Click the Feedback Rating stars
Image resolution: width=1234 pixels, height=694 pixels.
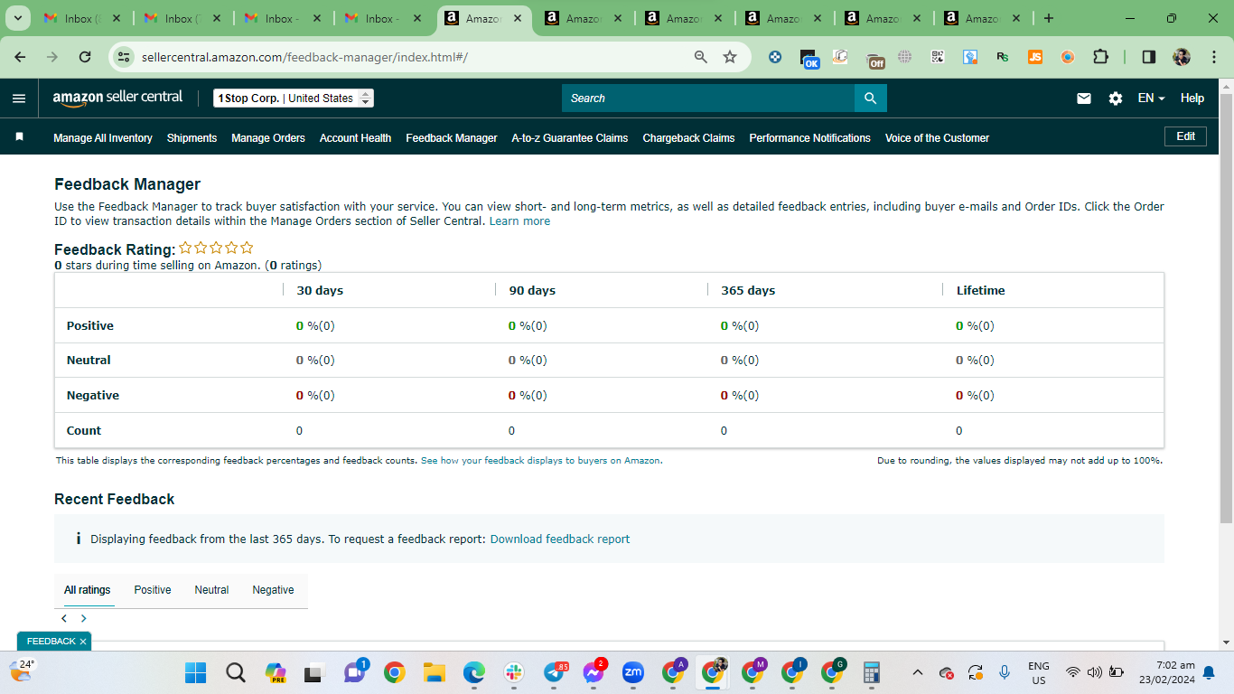216,248
